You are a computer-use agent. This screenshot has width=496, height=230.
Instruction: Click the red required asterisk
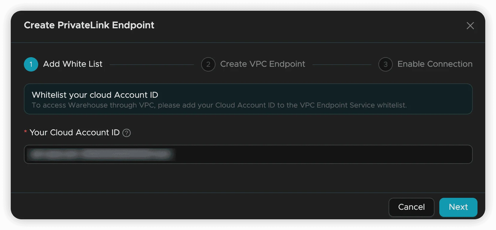point(26,132)
